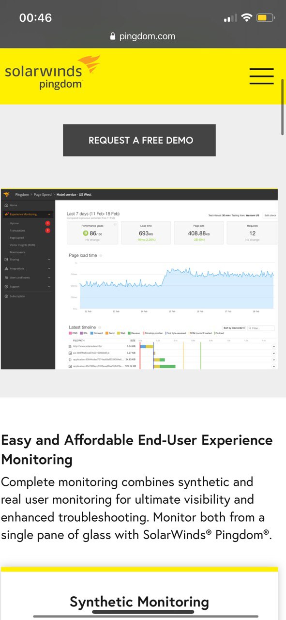The width and height of the screenshot is (286, 620).
Task: Click file icon of http://www.solarsuites.info/ row
Action: point(70,346)
